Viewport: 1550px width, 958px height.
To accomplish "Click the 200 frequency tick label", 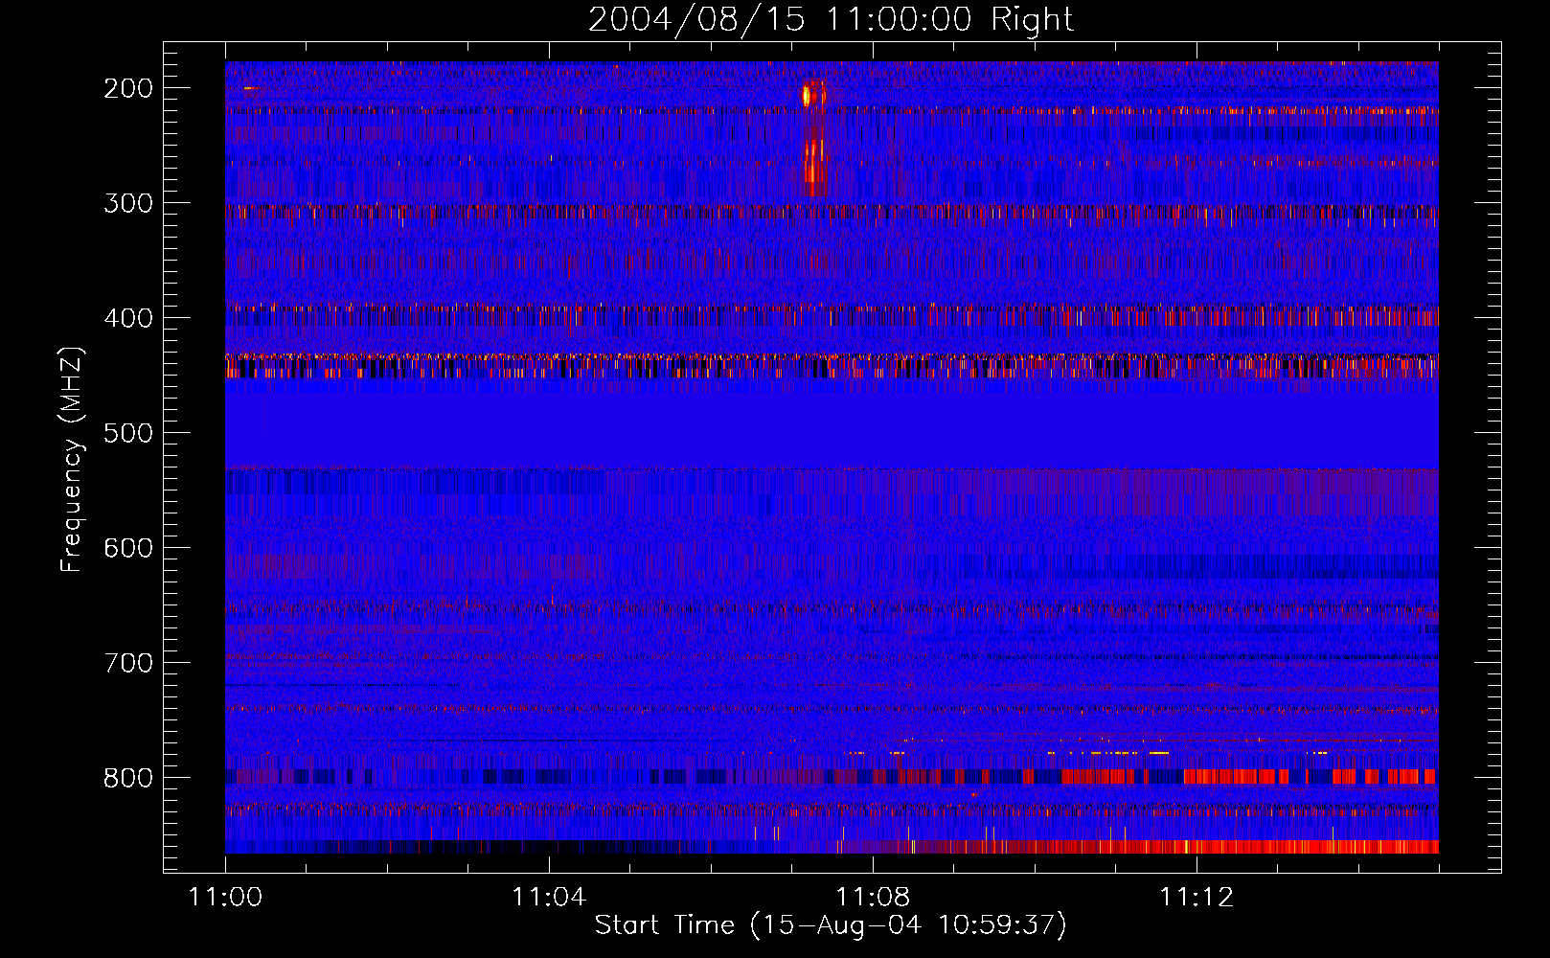I will [128, 88].
